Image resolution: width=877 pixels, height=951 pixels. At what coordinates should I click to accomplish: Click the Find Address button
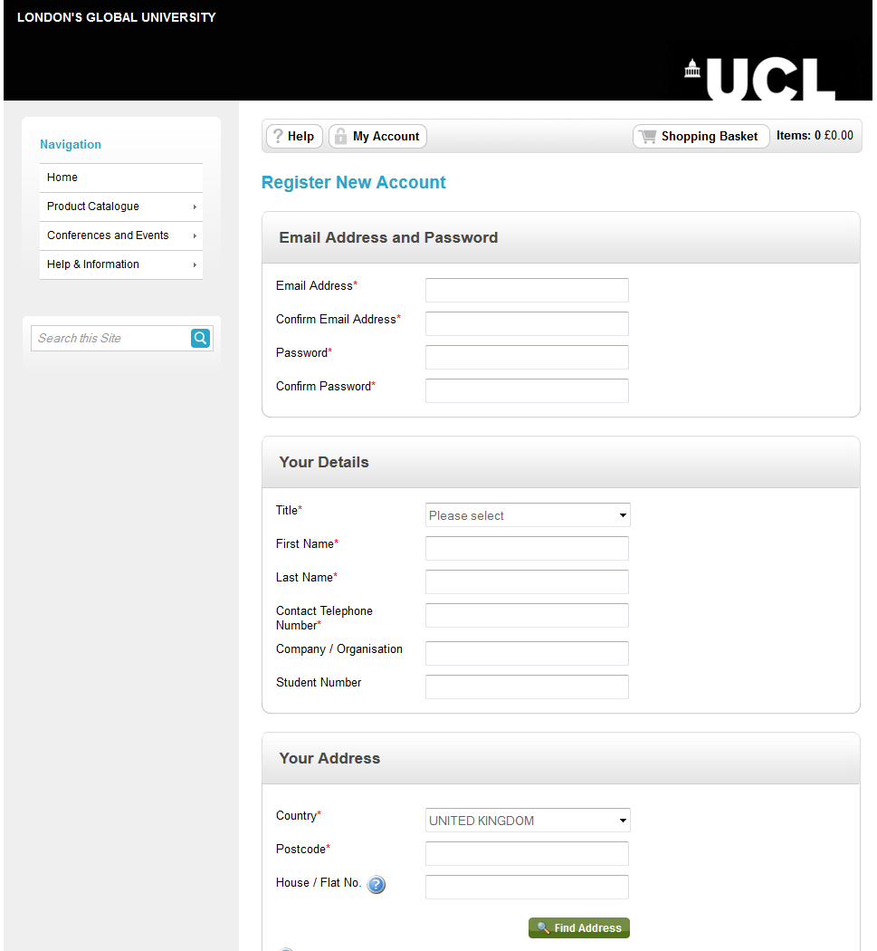579,927
